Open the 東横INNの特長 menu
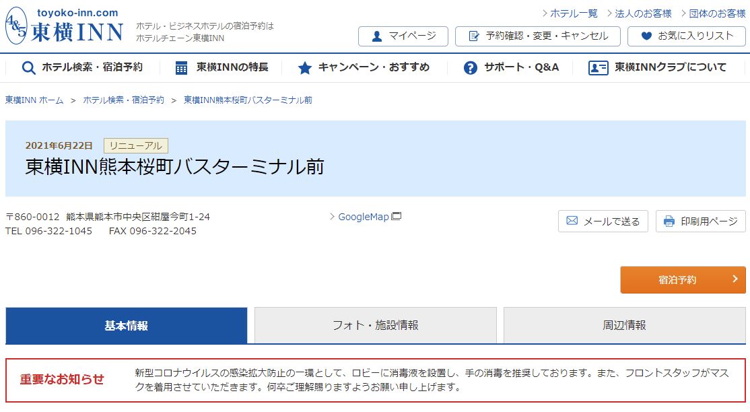The image size is (750, 412). coord(221,67)
